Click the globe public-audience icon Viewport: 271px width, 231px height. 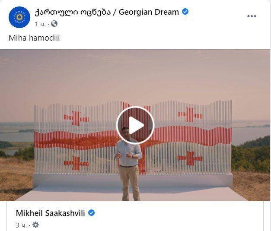54,24
